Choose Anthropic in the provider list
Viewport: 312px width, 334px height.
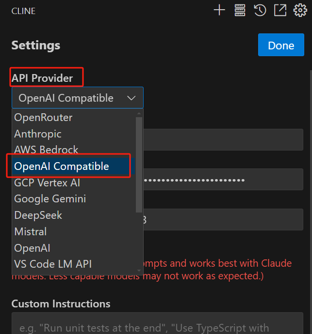click(x=38, y=134)
